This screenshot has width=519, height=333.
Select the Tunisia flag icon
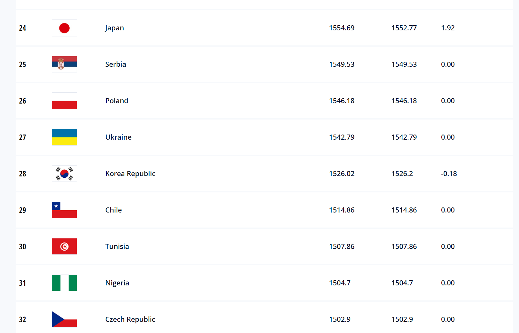[x=64, y=246]
